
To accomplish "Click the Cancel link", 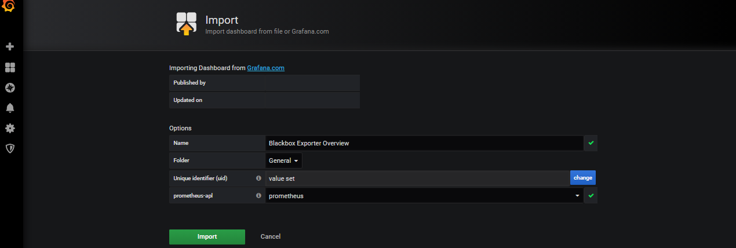I will pos(271,236).
